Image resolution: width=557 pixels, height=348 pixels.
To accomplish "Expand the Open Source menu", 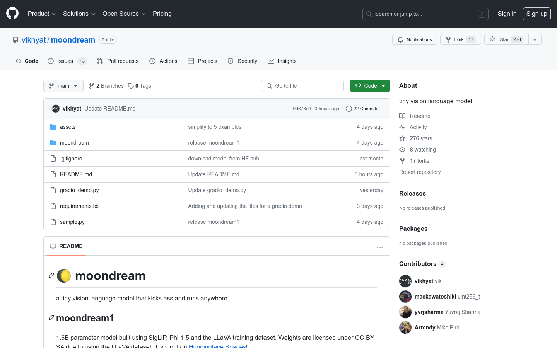I will point(124,14).
